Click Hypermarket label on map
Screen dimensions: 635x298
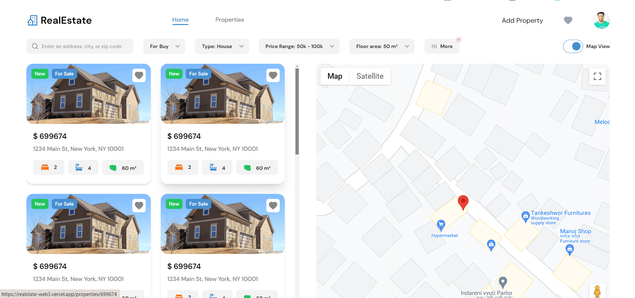click(444, 236)
